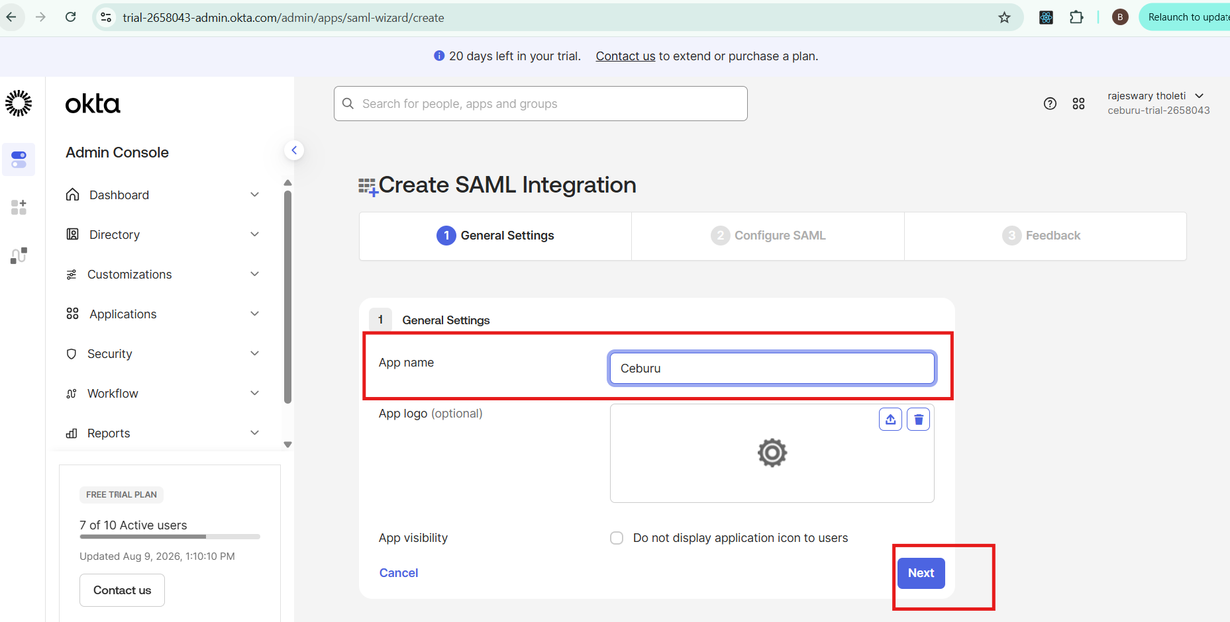The height and width of the screenshot is (622, 1230).
Task: Open the Security menu item
Action: coord(110,354)
